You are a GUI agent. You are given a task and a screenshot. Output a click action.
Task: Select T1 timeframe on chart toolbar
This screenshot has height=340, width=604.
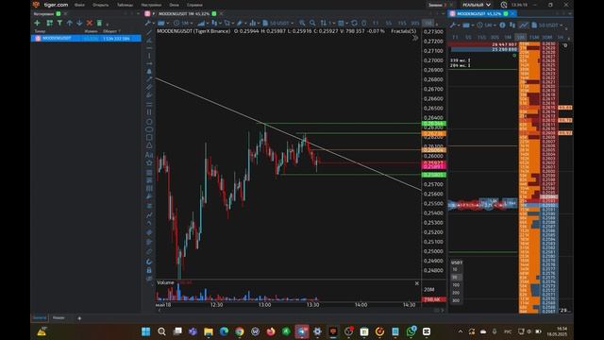(x=376, y=23)
